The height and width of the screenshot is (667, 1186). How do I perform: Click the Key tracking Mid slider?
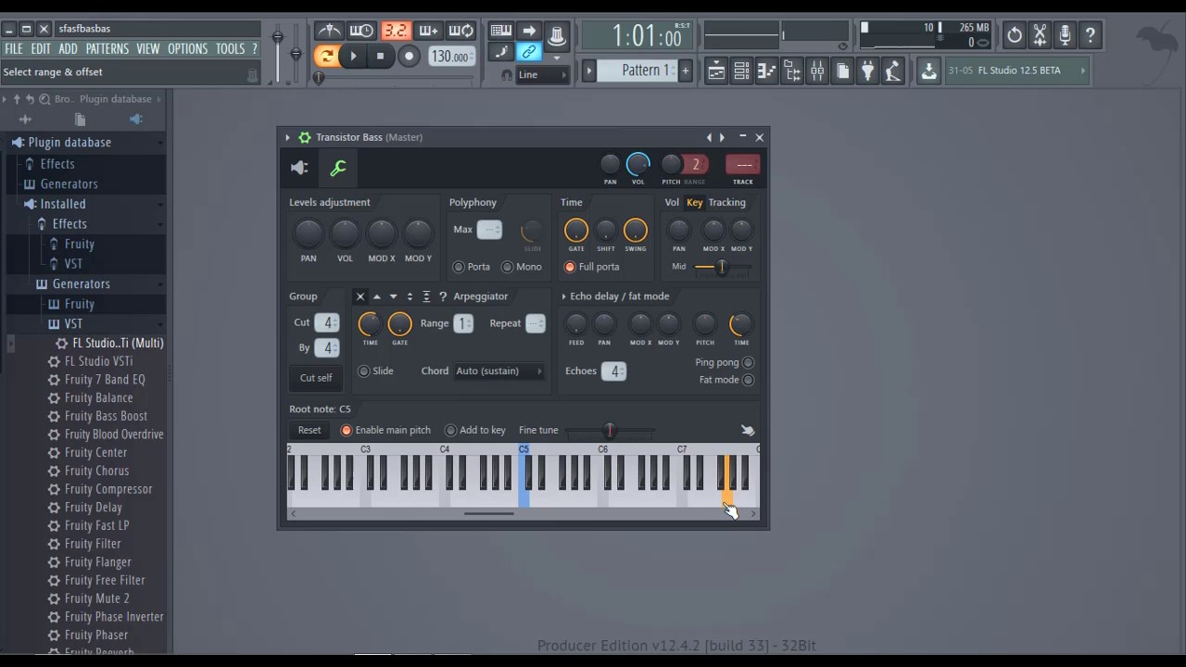(722, 267)
